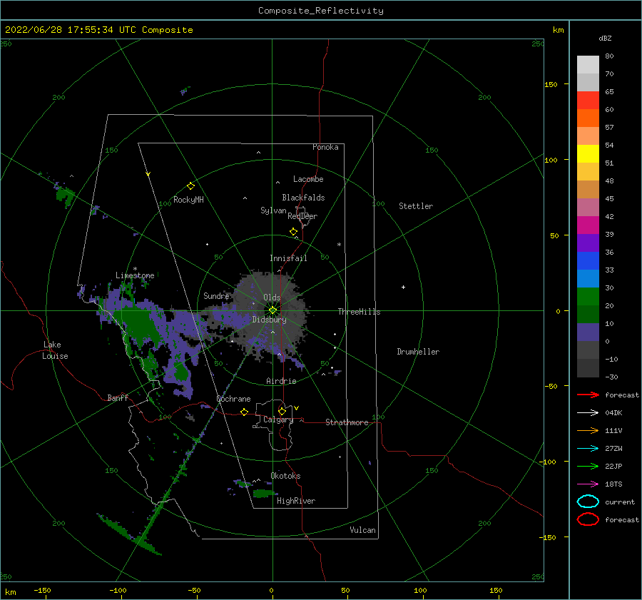This screenshot has width=642, height=600.
Task: Click the Sylvan label
Action: [x=273, y=210]
